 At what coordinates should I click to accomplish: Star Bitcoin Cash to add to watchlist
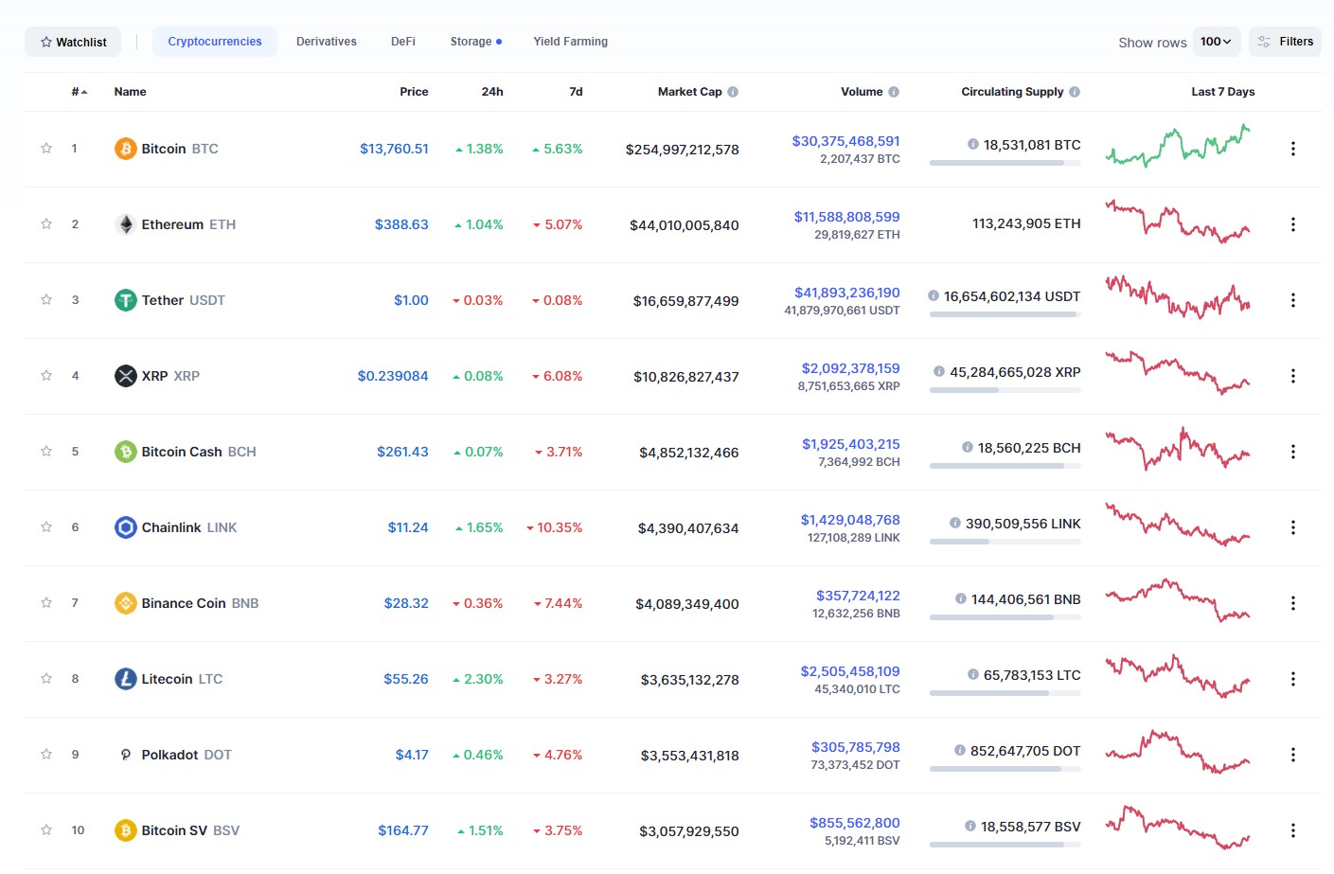[x=45, y=451]
